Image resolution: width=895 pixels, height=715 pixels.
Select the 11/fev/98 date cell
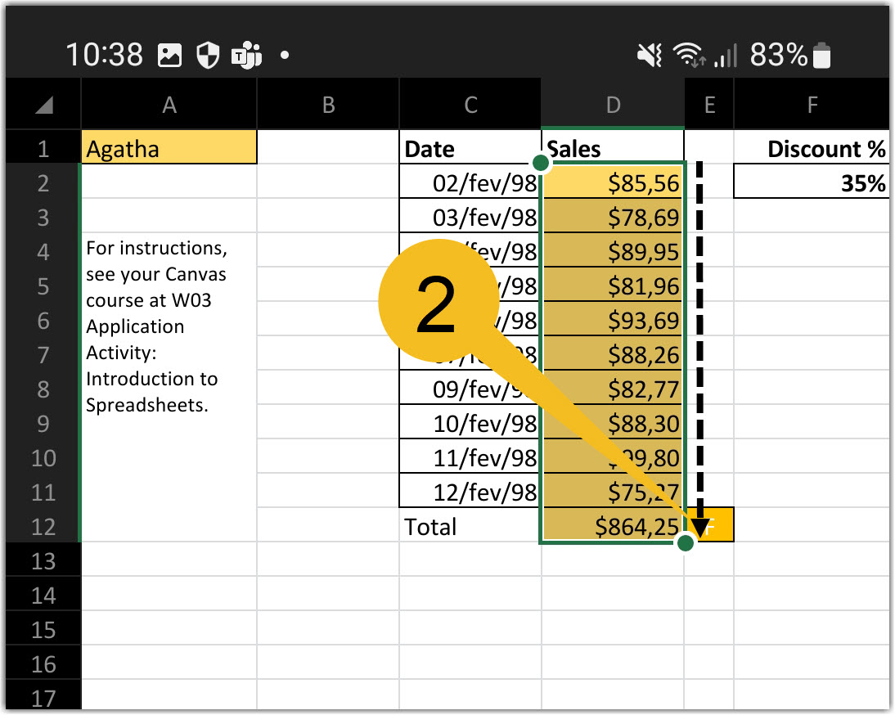470,457
